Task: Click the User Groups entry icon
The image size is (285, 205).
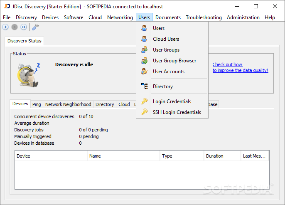Action: tap(144, 49)
